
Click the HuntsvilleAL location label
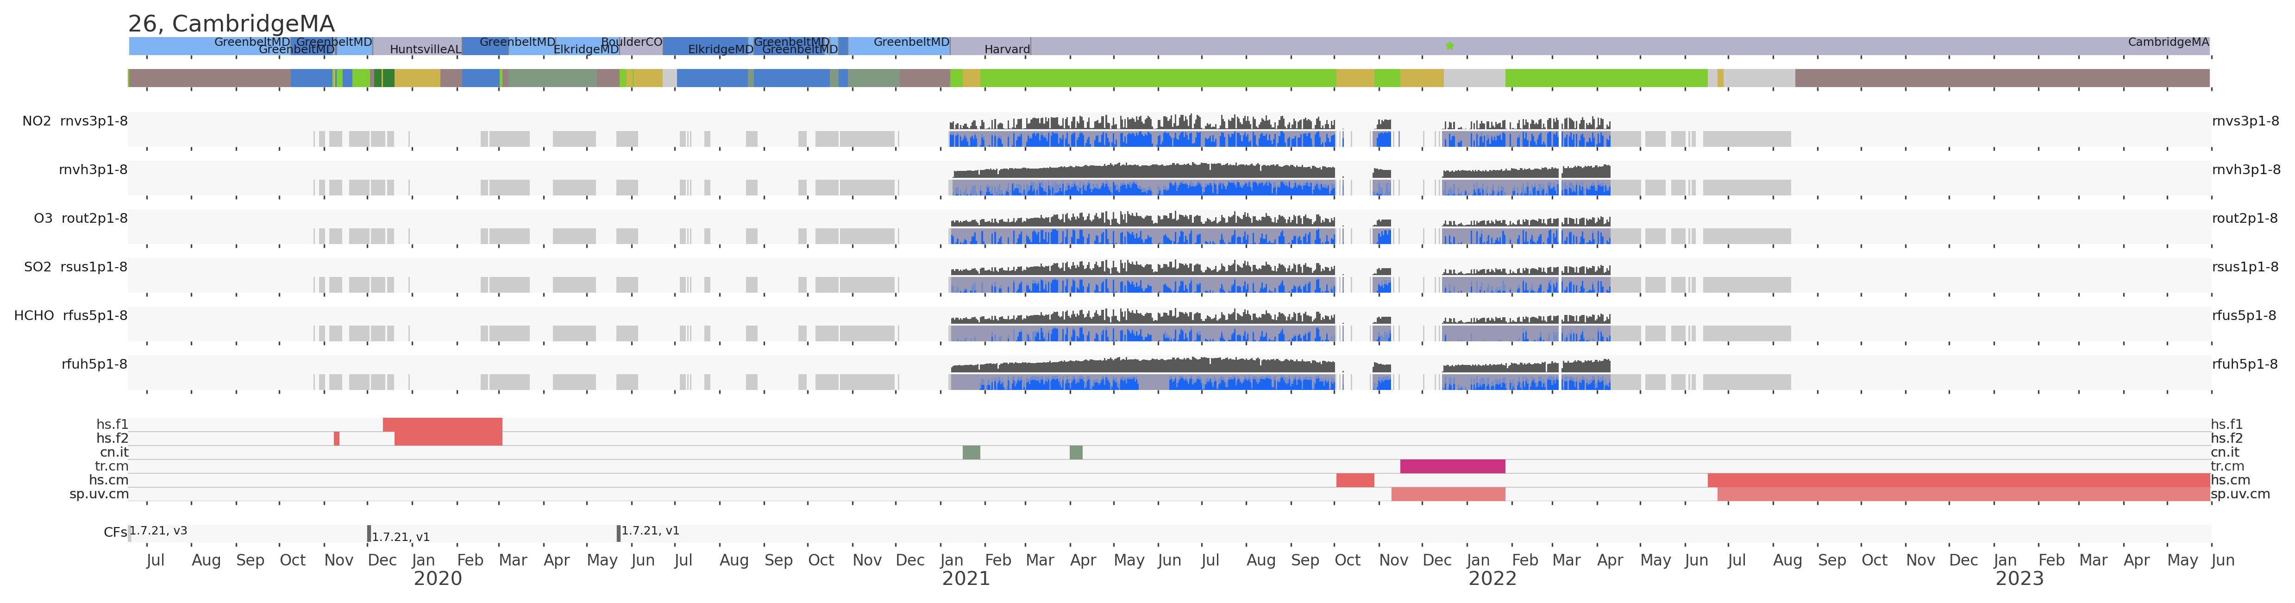click(425, 50)
